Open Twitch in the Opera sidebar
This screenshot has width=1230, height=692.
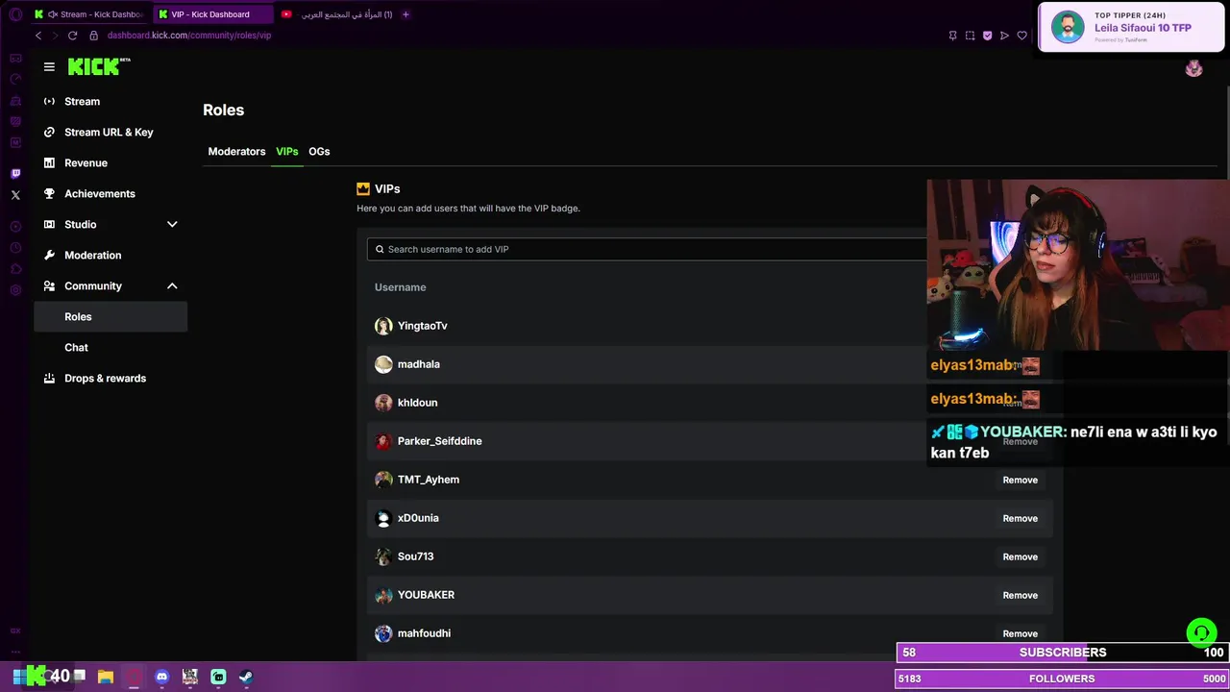tap(15, 174)
